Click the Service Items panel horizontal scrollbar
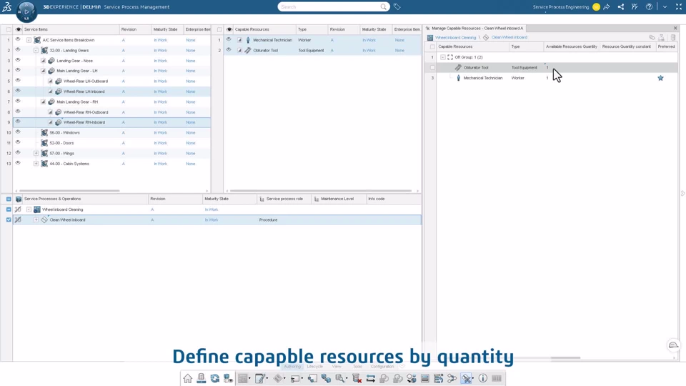Viewport: 686px width, 386px height. coord(68,191)
